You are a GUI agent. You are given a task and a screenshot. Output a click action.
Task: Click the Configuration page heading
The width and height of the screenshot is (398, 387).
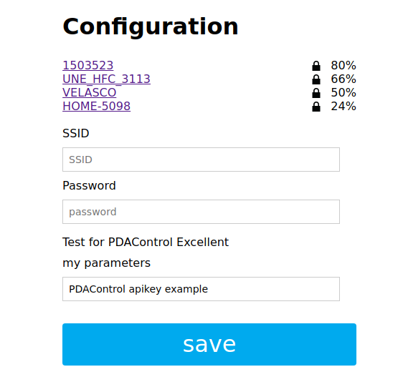point(151,27)
